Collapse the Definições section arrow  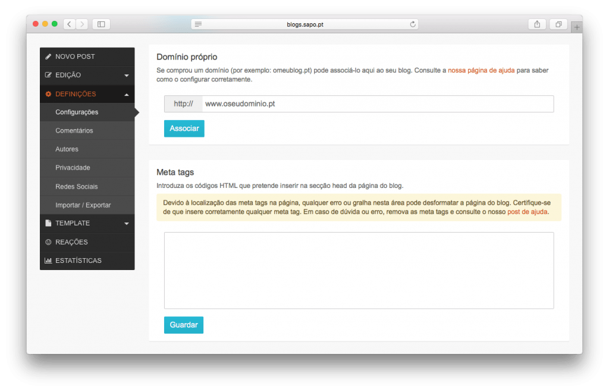coord(127,94)
